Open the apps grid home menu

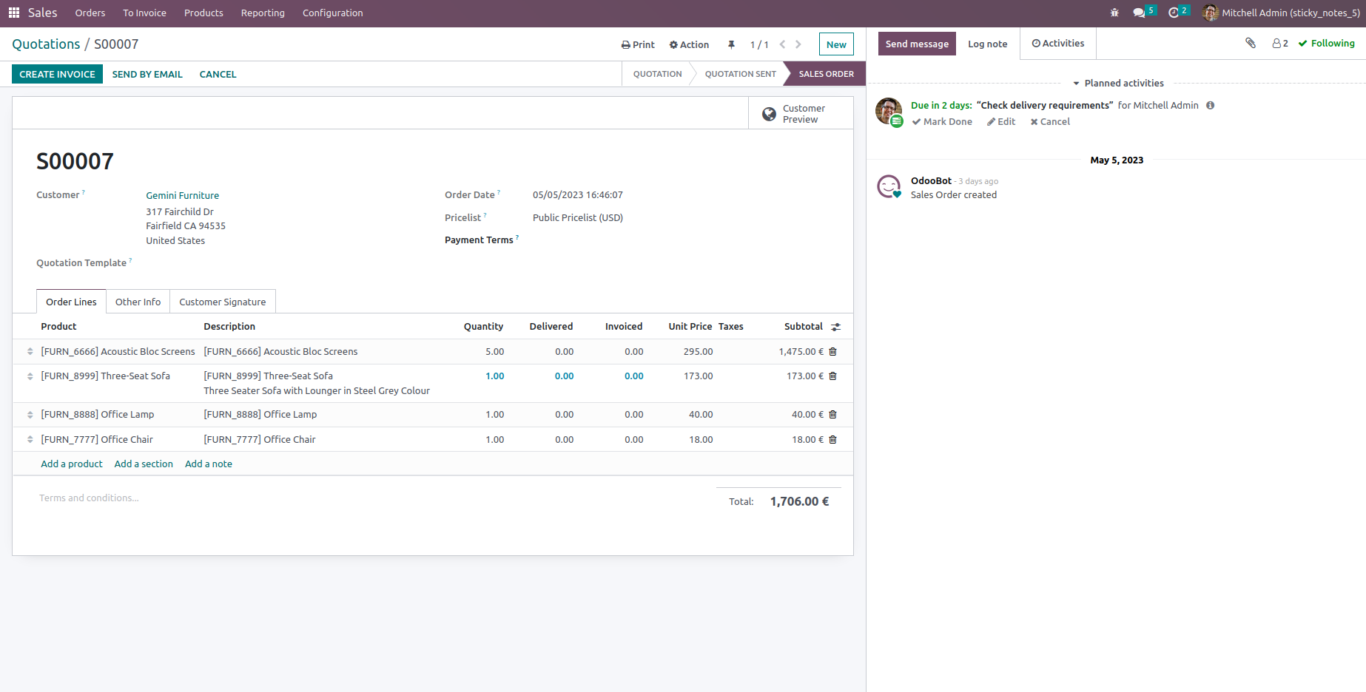[14, 13]
